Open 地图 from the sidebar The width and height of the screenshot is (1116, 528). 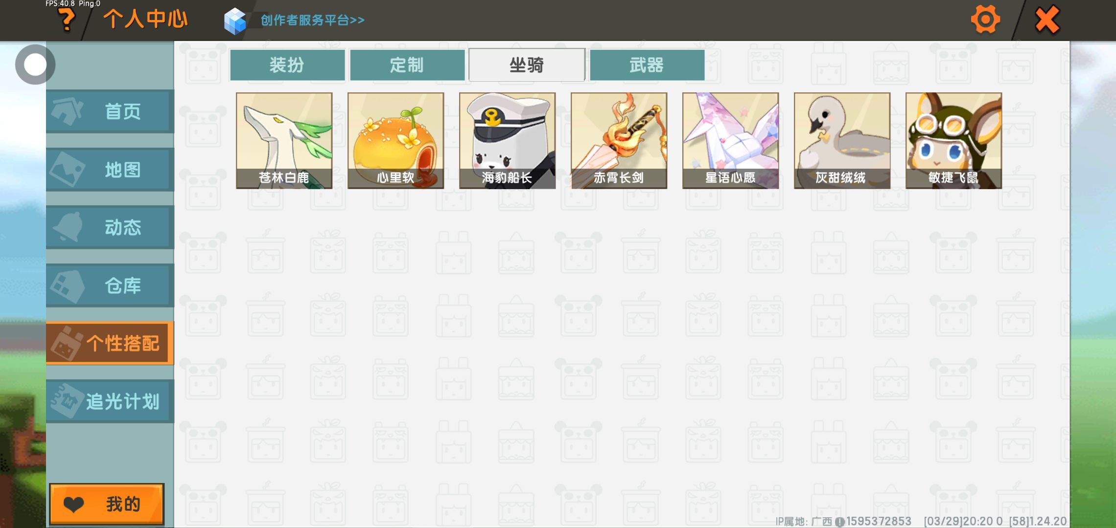[x=110, y=170]
